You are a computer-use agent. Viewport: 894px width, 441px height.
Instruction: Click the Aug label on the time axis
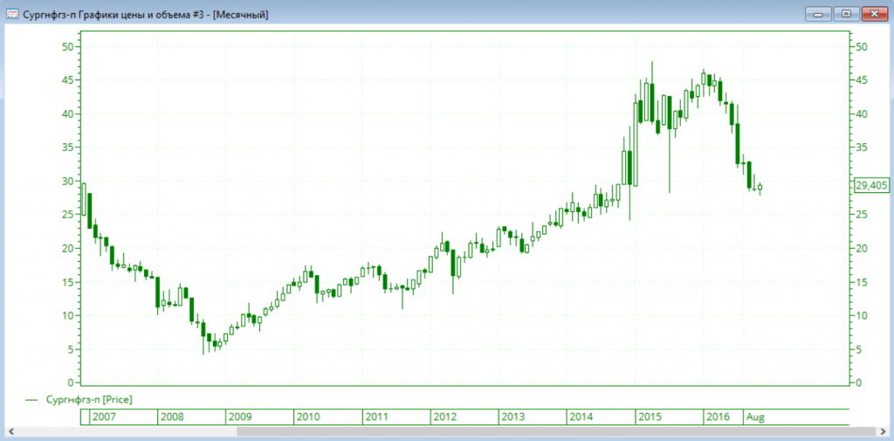click(x=755, y=417)
